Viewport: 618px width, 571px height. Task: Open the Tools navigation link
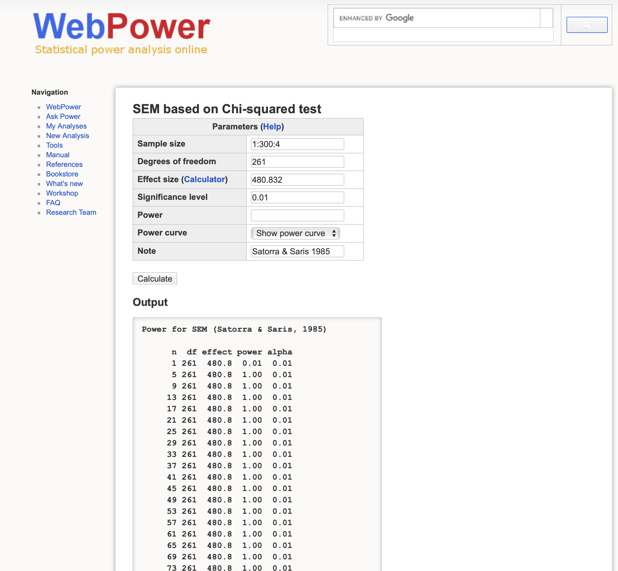pos(54,145)
